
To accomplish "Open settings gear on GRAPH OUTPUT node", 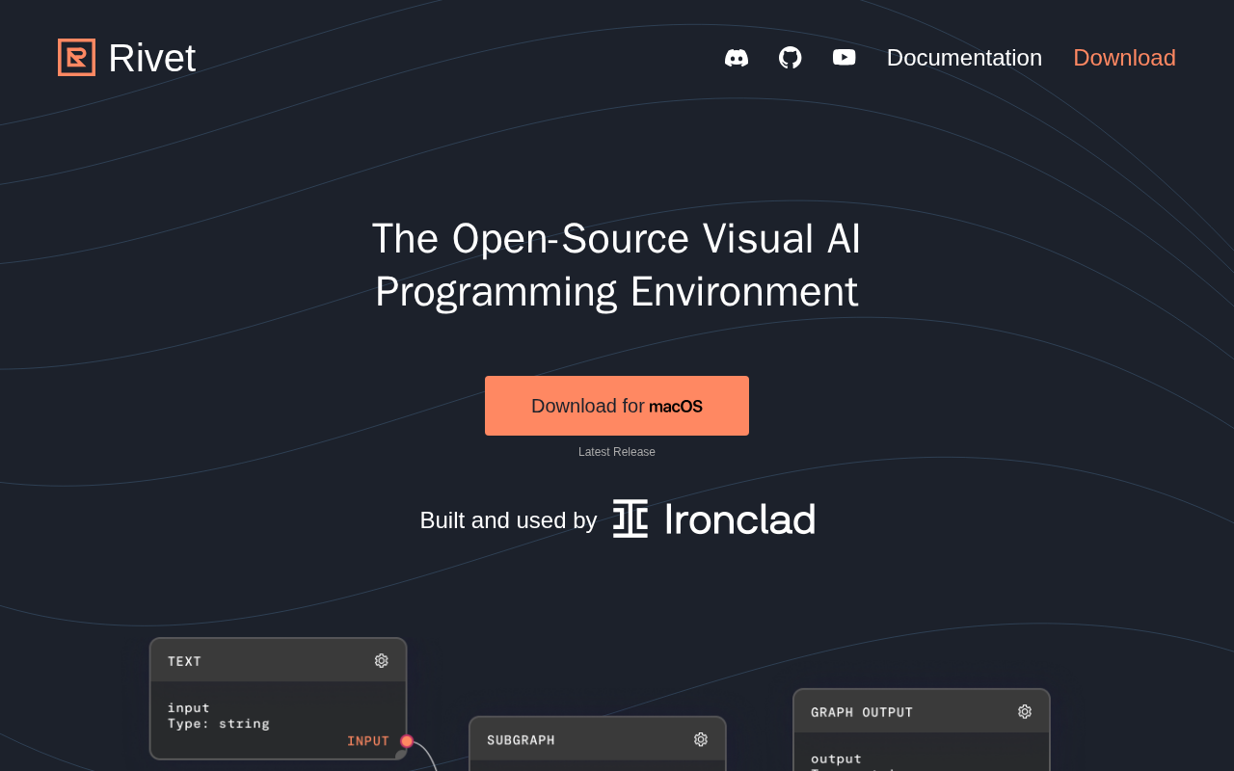I will coord(1025,711).
